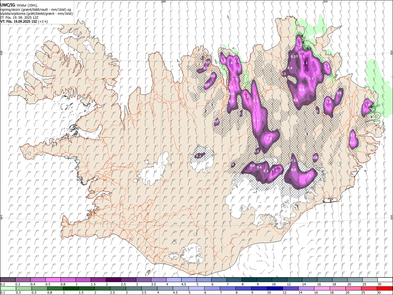Click the dark mauve 0.2 swatch in top legend row
The image size is (393, 295).
coord(8,280)
